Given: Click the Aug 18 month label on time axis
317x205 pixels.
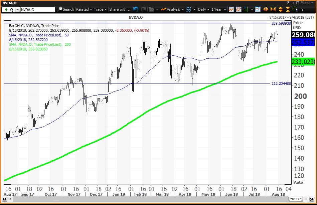Looking at the screenshot, I should click(278, 194).
